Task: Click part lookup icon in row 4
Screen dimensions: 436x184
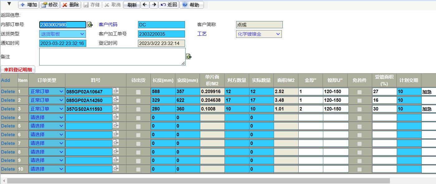Action: point(116,116)
